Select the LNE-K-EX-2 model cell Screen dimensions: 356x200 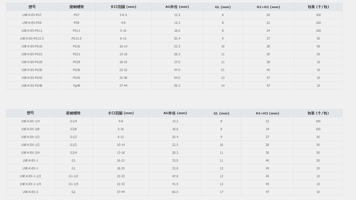point(30,192)
